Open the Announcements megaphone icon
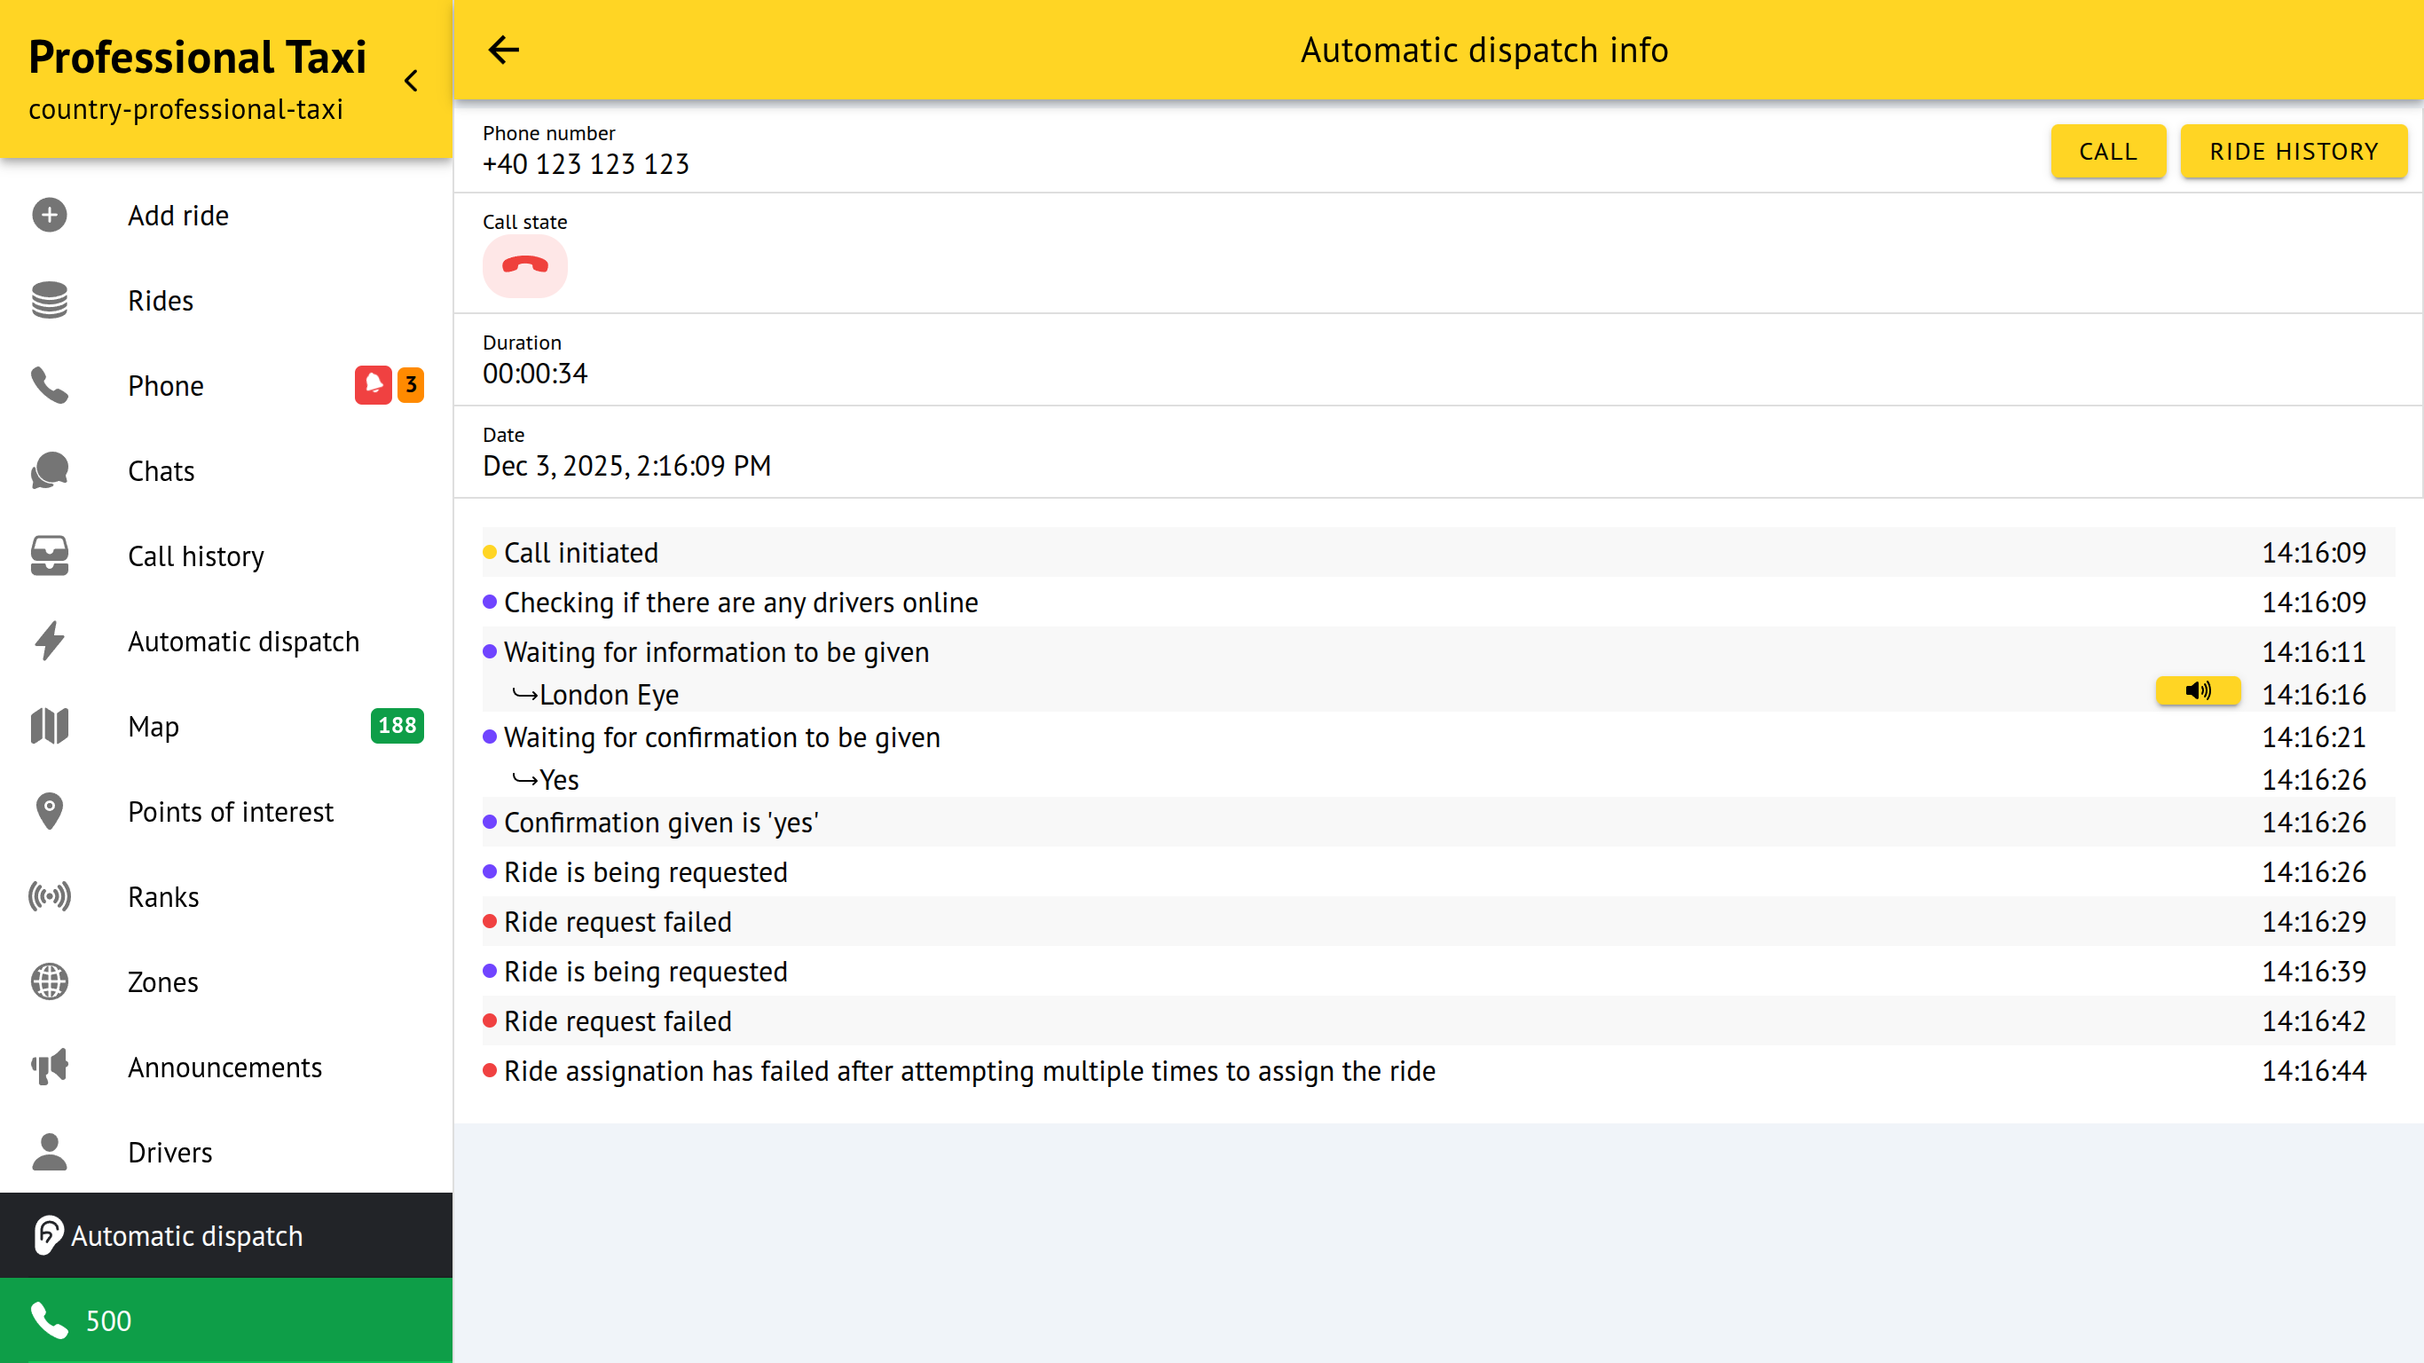 click(x=49, y=1068)
